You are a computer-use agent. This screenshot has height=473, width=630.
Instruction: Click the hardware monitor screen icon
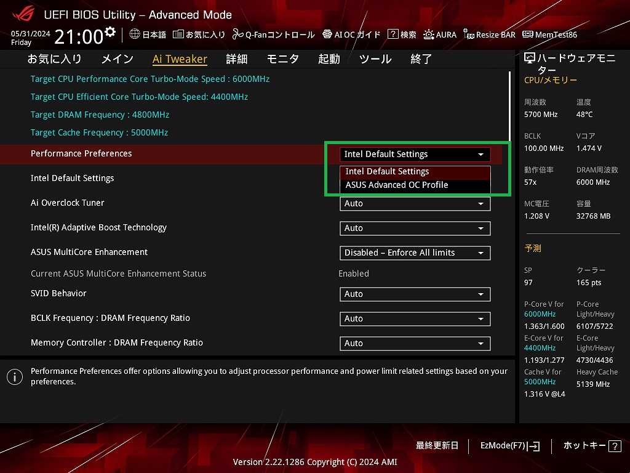point(530,59)
